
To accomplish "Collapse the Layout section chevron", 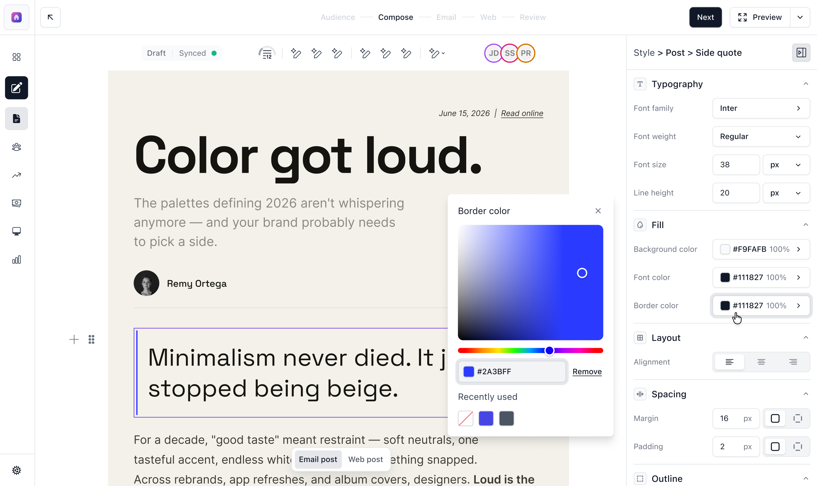I will pos(806,337).
